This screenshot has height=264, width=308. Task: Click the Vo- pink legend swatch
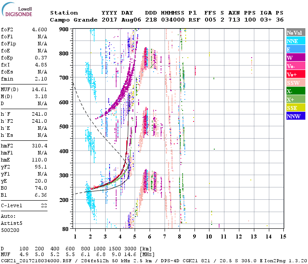tap(296, 66)
